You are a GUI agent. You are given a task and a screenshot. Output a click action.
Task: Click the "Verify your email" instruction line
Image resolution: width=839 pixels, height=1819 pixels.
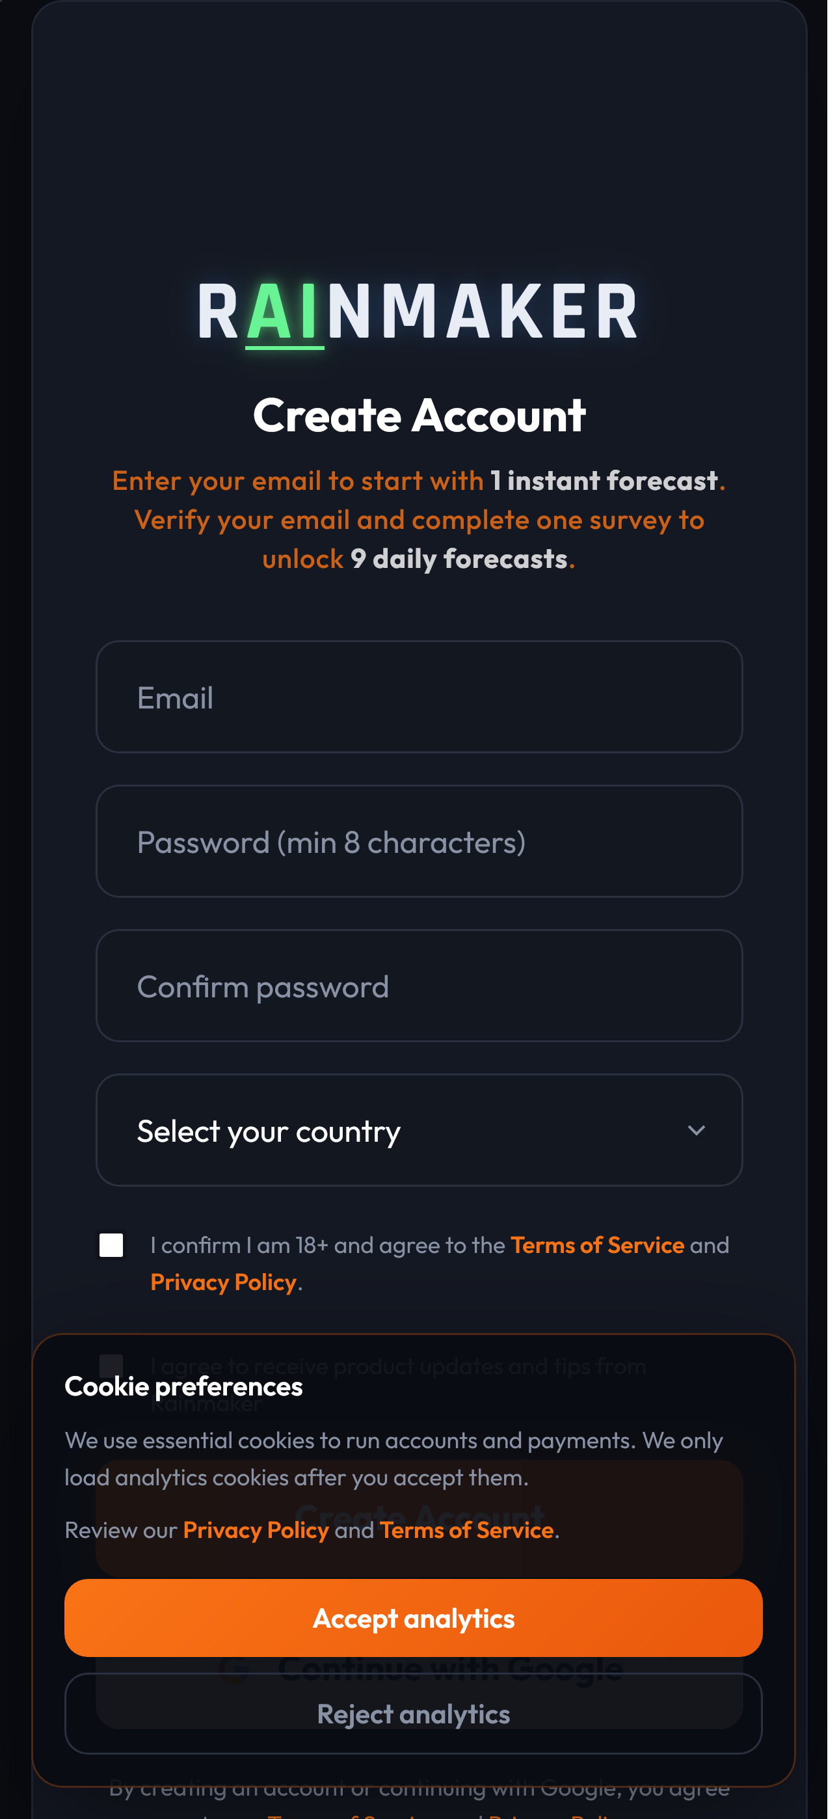click(x=419, y=520)
